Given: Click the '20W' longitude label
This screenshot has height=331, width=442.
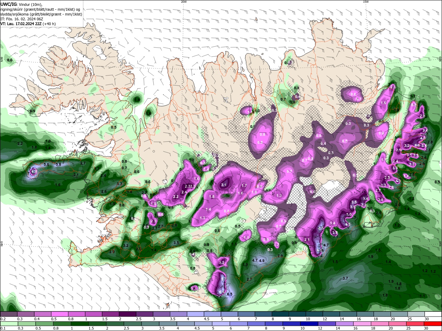Looking at the screenshot, I should click(184, 2).
